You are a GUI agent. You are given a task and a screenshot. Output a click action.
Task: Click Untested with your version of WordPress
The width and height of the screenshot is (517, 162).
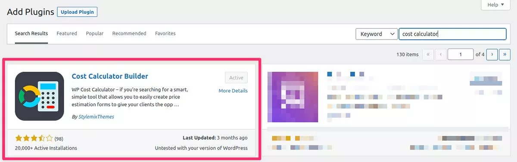pos(201,148)
